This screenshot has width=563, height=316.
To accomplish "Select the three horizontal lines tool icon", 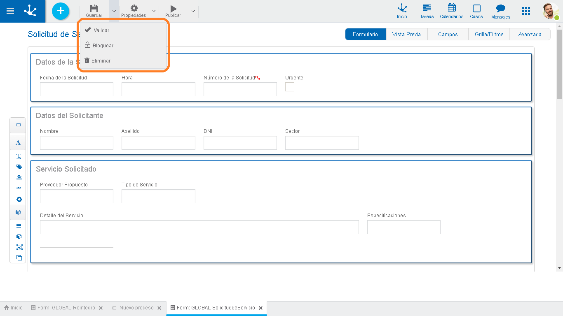I will tap(19, 225).
